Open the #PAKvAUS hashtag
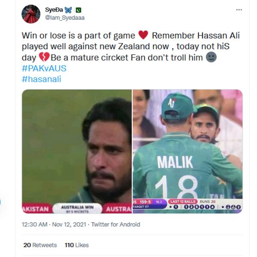The image size is (257, 257). point(43,69)
